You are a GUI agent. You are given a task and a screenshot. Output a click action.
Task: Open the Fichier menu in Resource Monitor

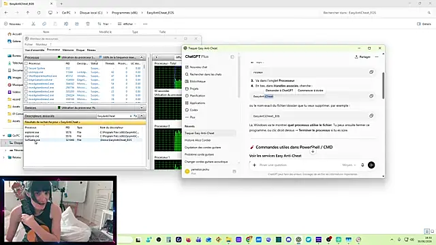point(29,44)
